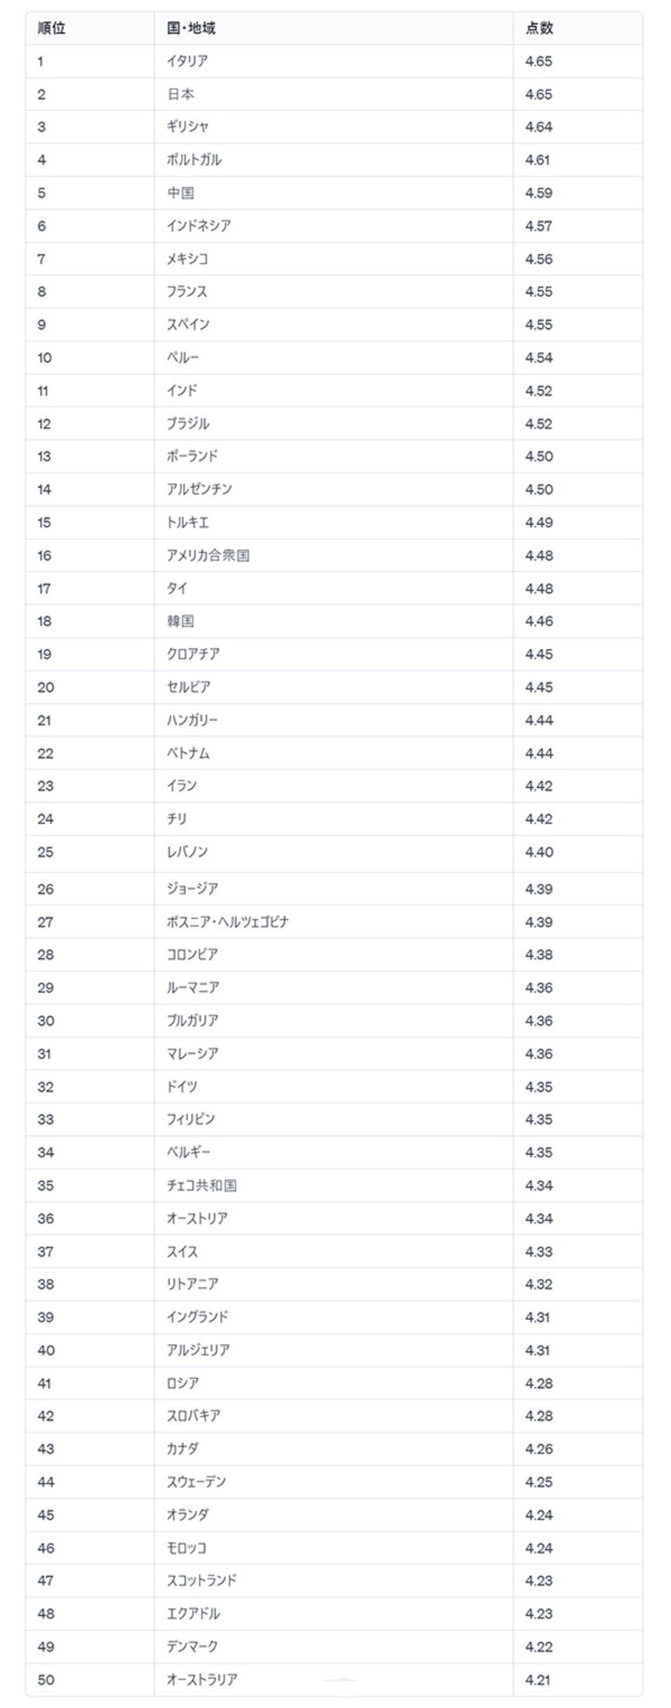Select the ボスニア・ヘルツェゴビナ entry

click(x=228, y=922)
